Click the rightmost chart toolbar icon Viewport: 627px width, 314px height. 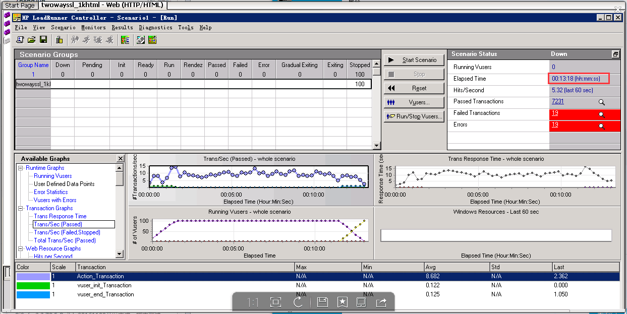(152, 39)
